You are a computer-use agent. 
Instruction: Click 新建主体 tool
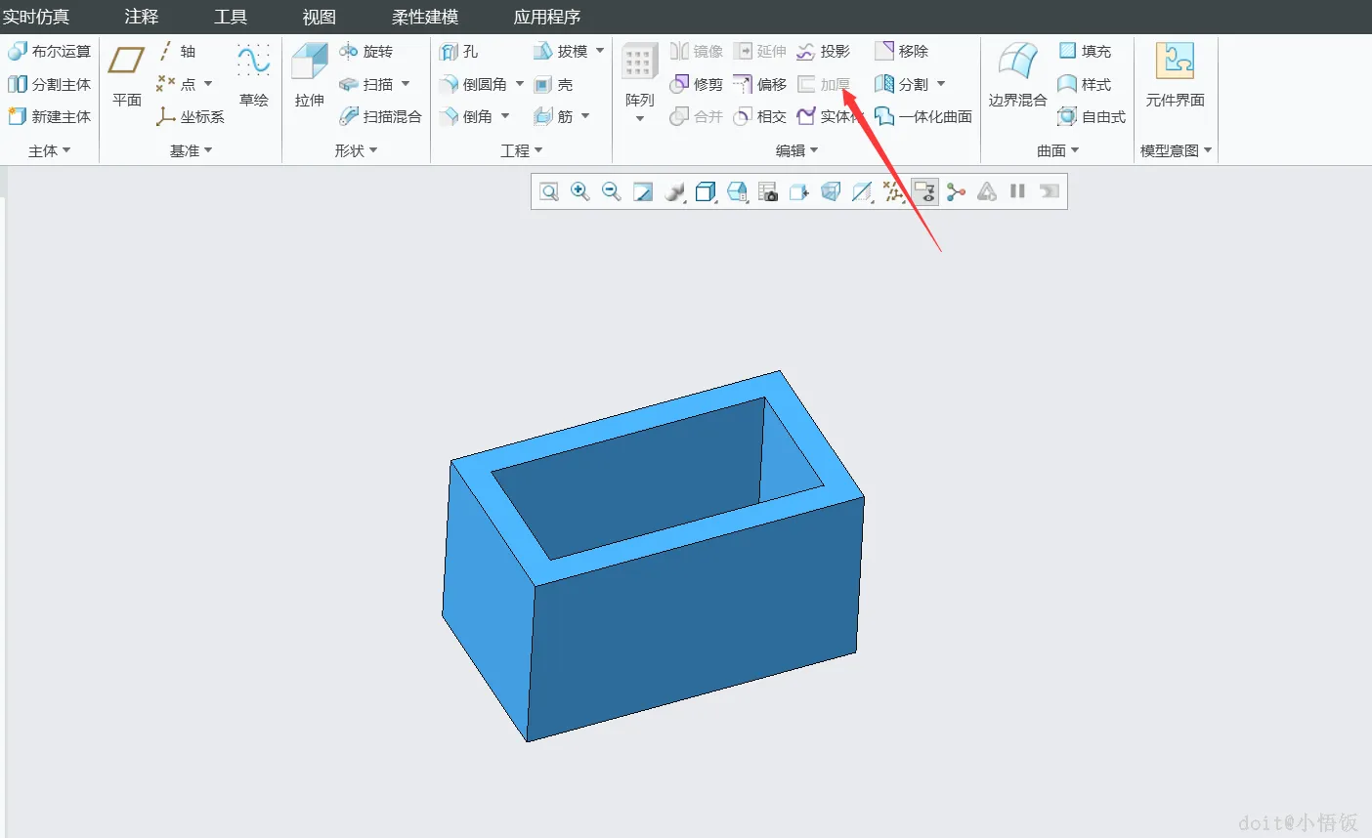point(50,116)
